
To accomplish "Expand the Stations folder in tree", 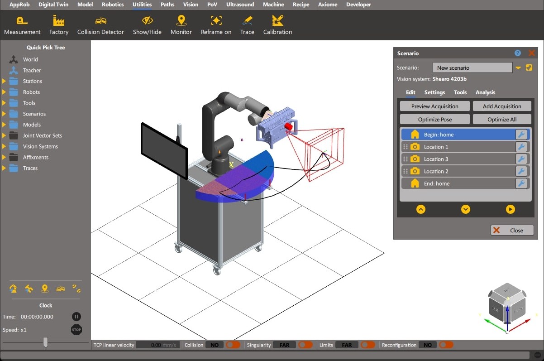I will click(4, 82).
